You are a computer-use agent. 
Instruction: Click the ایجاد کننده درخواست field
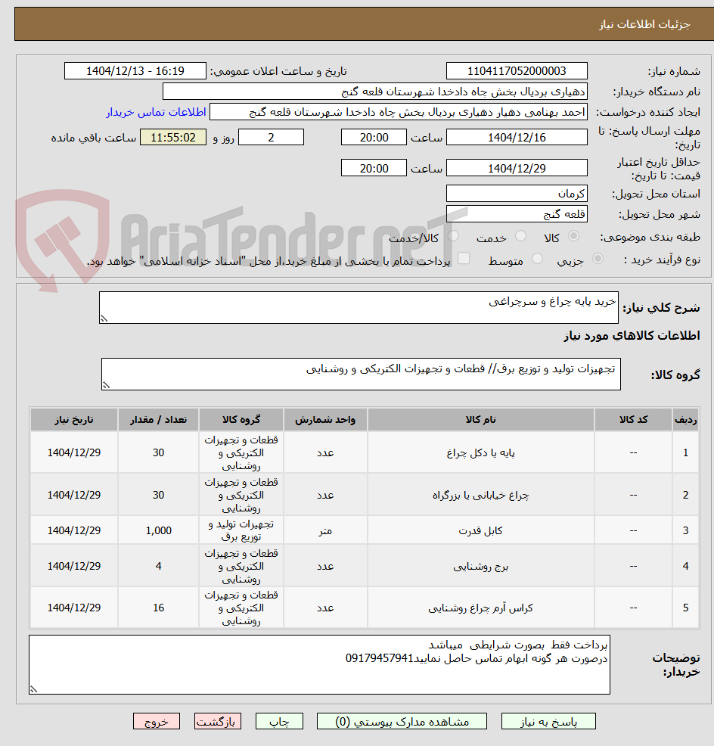pyautogui.click(x=399, y=112)
